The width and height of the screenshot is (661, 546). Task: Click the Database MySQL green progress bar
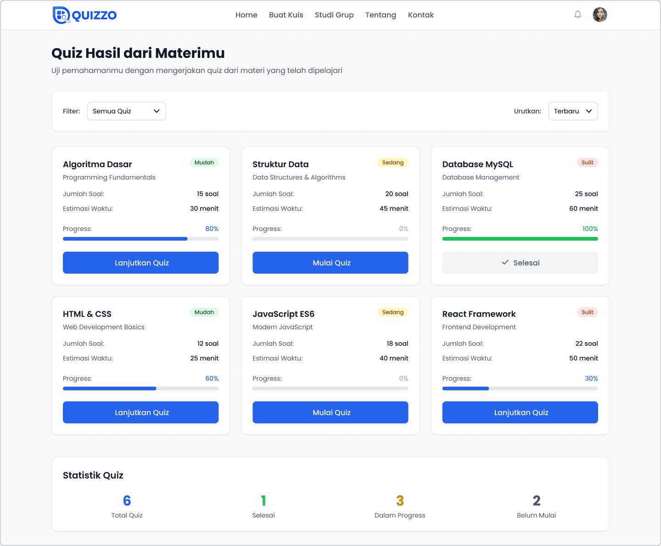520,239
